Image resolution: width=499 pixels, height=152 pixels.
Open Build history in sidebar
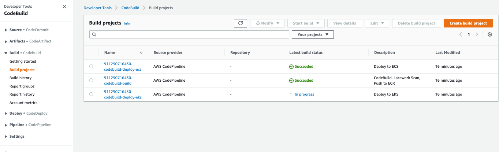pyautogui.click(x=21, y=78)
